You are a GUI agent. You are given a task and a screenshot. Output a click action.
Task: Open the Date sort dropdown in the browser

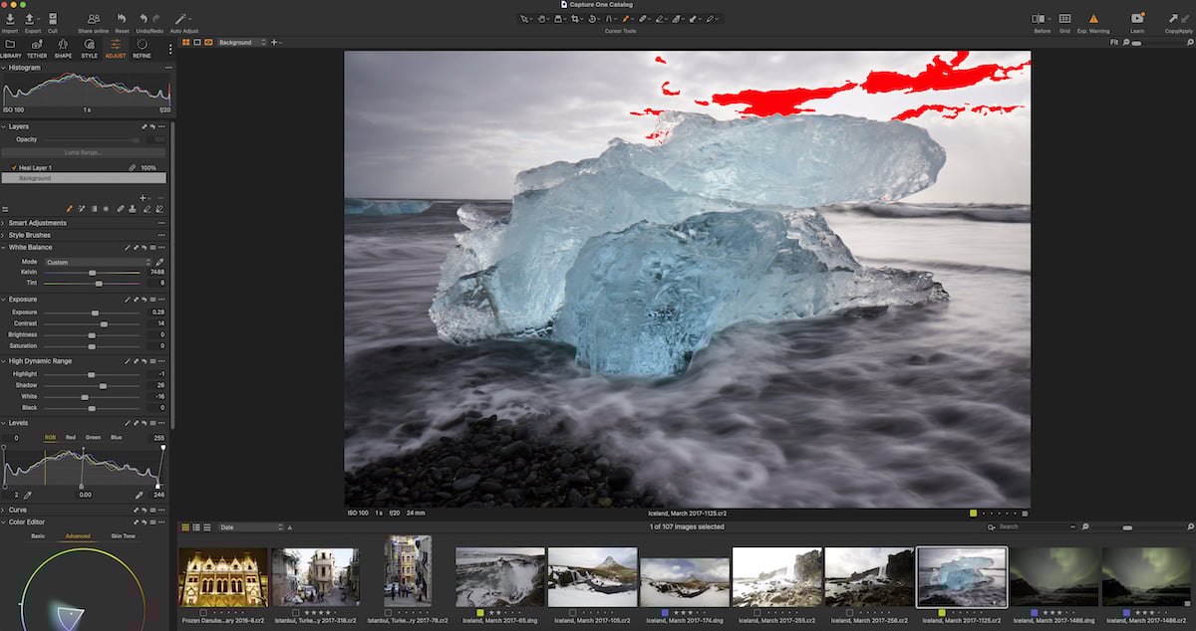pyautogui.click(x=249, y=526)
